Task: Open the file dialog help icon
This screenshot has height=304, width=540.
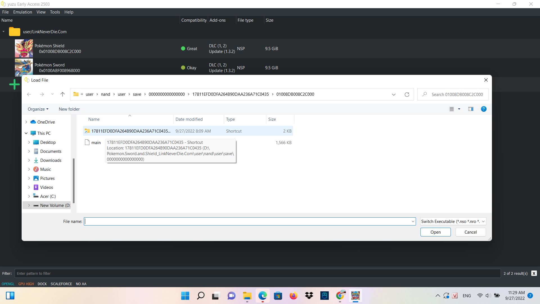Action: coord(483,109)
